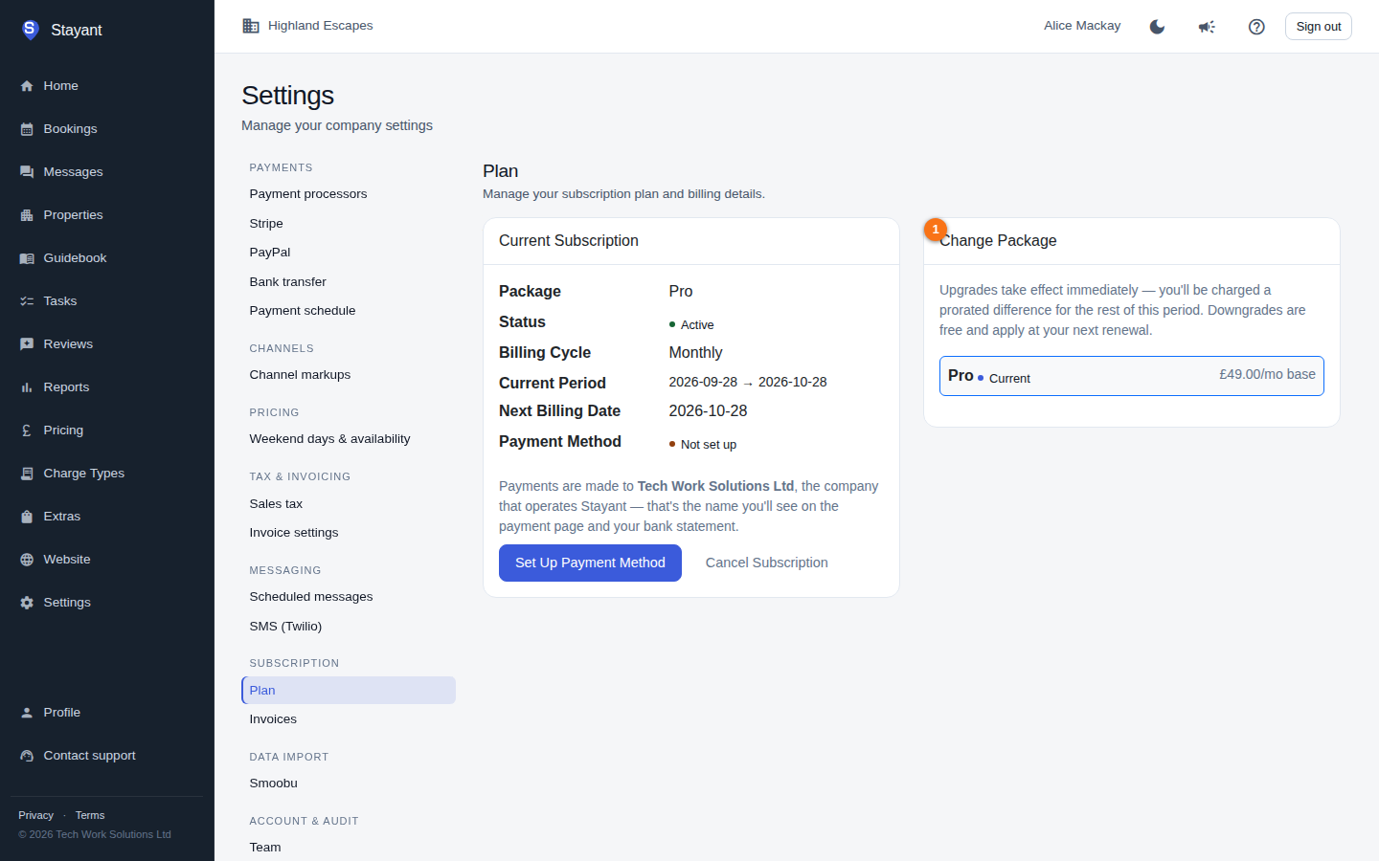Click the Home house icon in sidebar
This screenshot has height=861, width=1379.
pyautogui.click(x=27, y=86)
